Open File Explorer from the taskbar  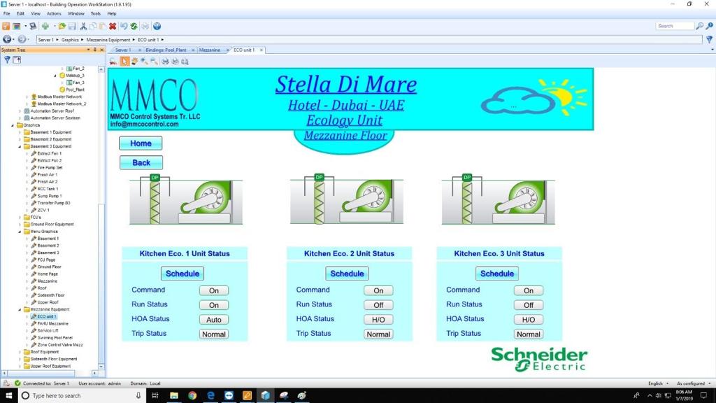coord(174,396)
